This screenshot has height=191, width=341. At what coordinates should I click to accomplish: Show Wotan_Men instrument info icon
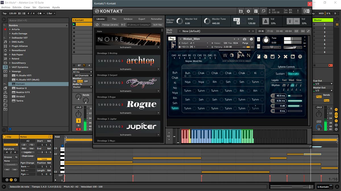(251, 39)
